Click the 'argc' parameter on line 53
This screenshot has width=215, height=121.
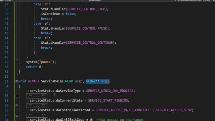79,81
